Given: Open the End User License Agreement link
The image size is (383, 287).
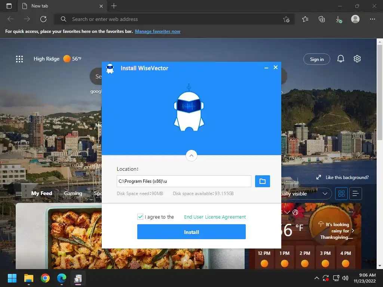Looking at the screenshot, I should [215, 217].
